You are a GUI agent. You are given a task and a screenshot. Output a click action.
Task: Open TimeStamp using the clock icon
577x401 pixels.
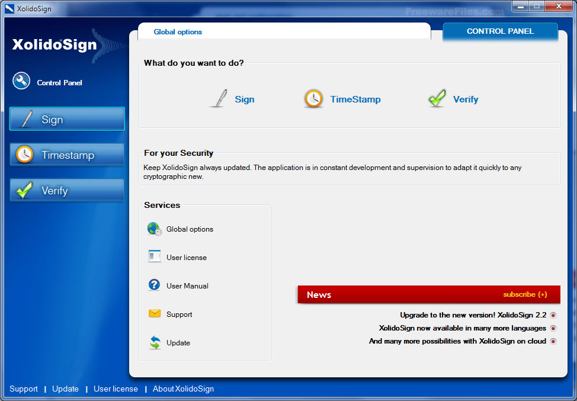click(x=313, y=98)
